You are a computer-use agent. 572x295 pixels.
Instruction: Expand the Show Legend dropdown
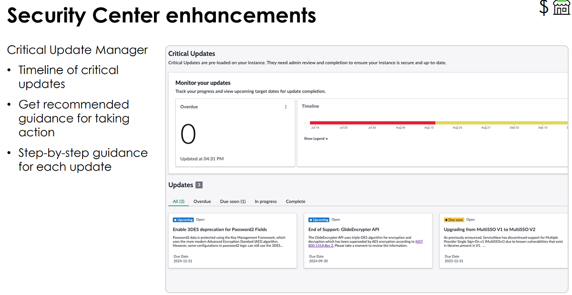[x=314, y=139]
